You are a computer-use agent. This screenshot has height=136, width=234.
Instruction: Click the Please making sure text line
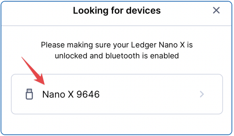coord(117,45)
